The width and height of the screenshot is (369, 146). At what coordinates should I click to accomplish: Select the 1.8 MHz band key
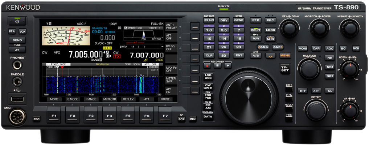209,30
